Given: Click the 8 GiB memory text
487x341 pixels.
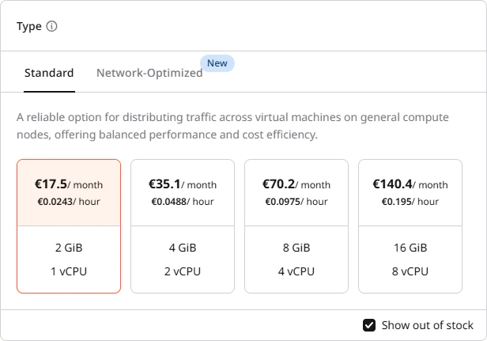Looking at the screenshot, I should point(296,248).
